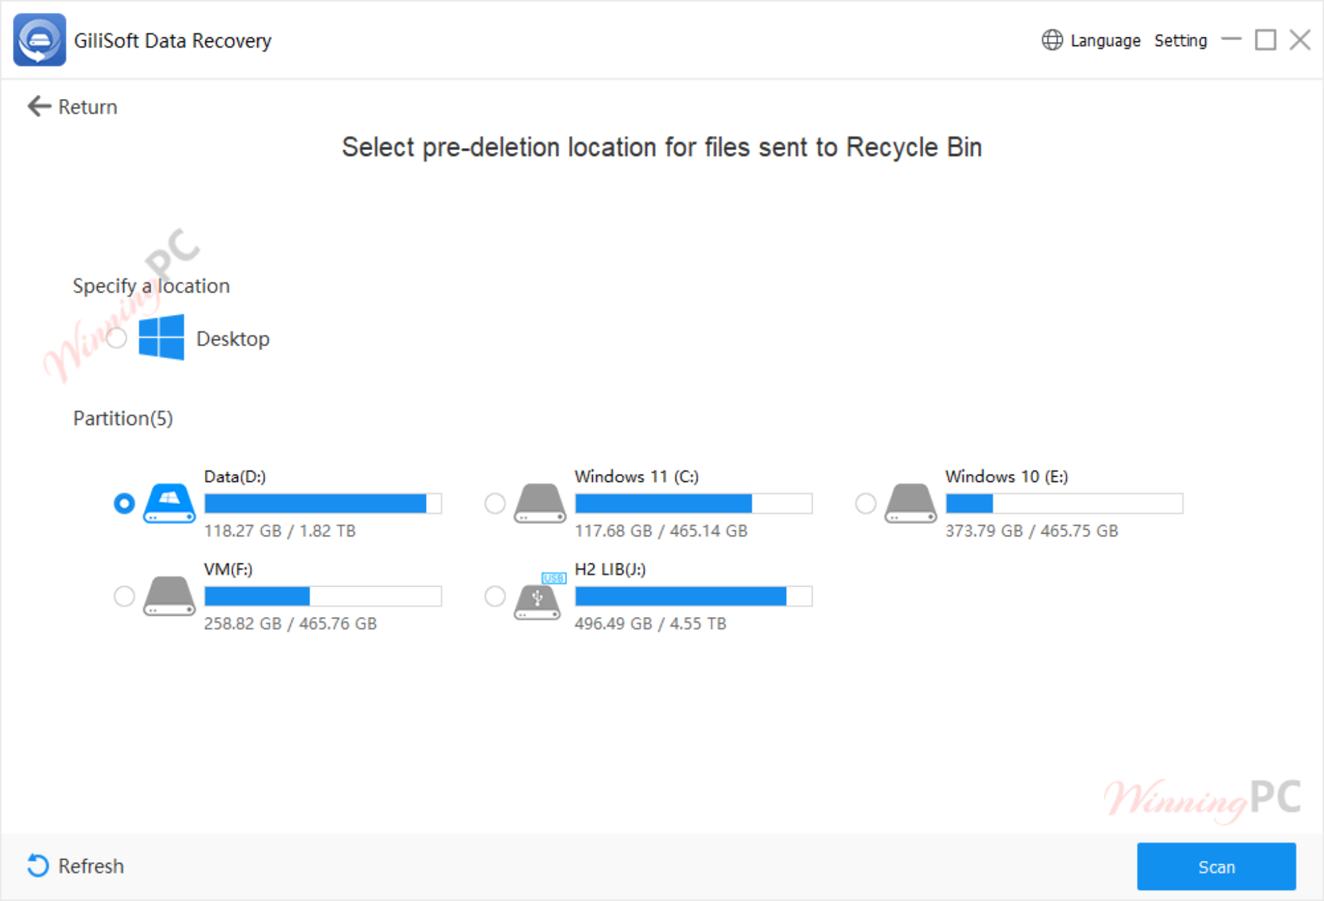Select the Windows 10 (E:) partition

tap(866, 503)
